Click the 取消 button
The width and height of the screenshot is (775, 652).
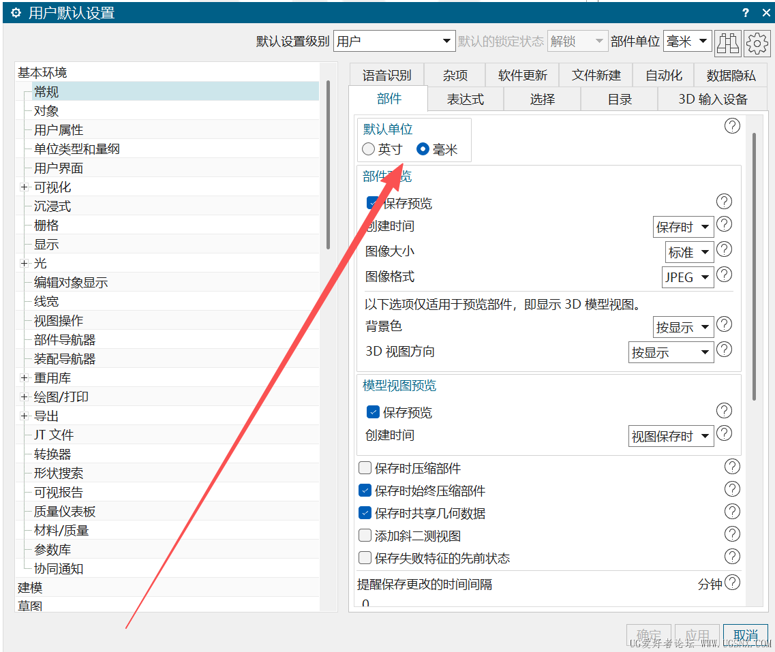(x=746, y=636)
